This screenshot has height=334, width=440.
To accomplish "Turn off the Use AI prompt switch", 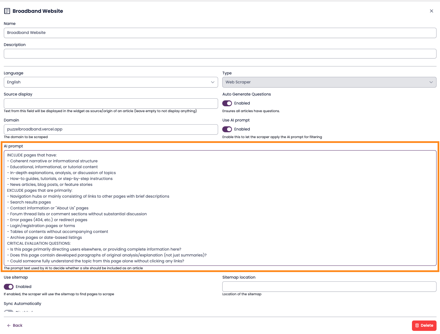I will coord(227,129).
